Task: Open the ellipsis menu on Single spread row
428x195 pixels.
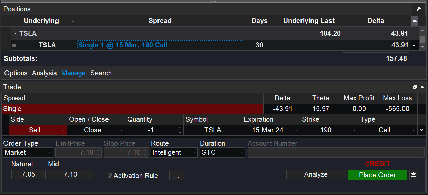Action: pos(421,109)
